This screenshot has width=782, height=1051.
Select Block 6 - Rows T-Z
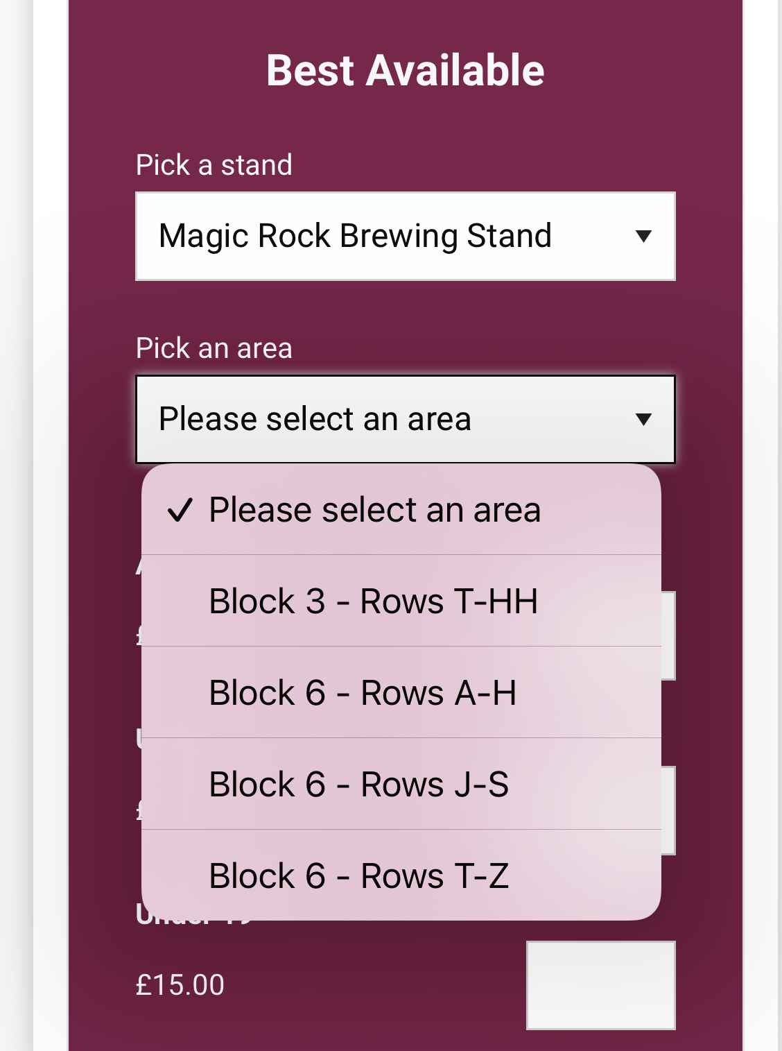click(358, 876)
